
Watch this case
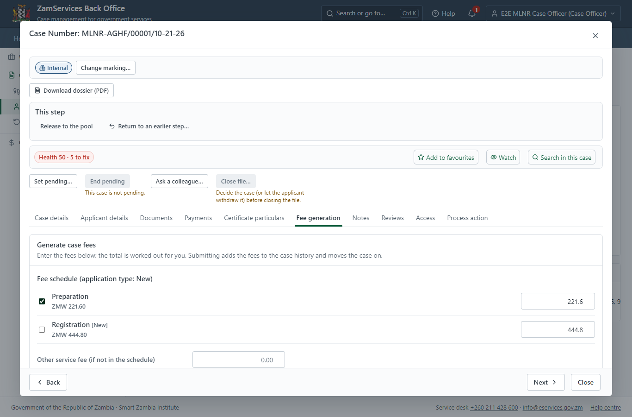[x=503, y=157]
